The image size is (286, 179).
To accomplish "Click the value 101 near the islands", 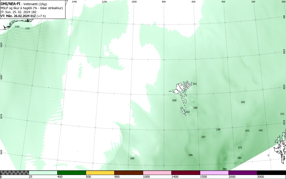I will pos(195,84).
